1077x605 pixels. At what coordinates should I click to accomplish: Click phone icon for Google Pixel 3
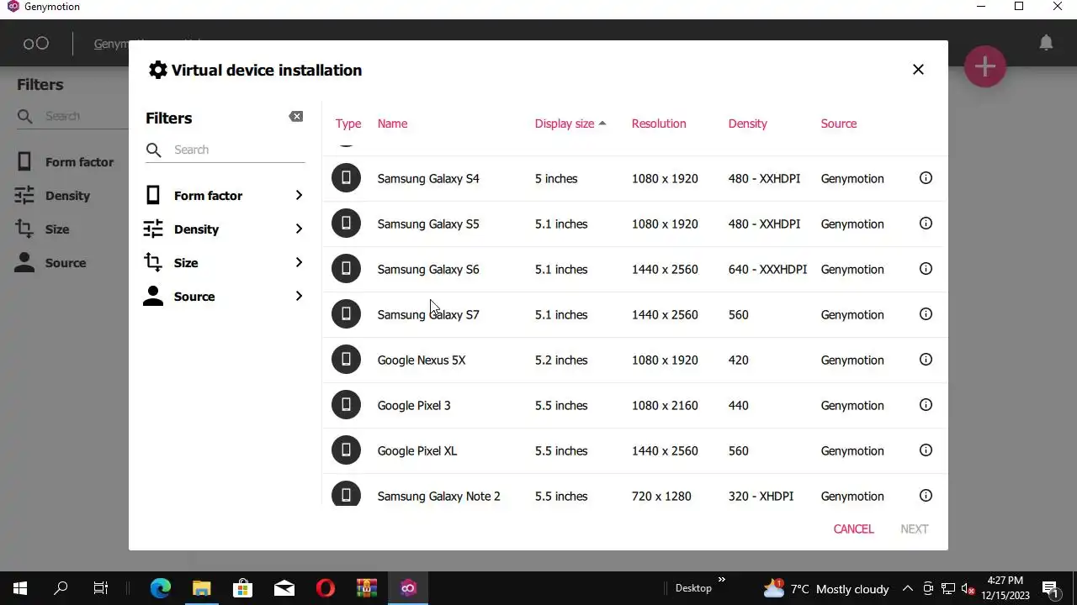click(346, 405)
